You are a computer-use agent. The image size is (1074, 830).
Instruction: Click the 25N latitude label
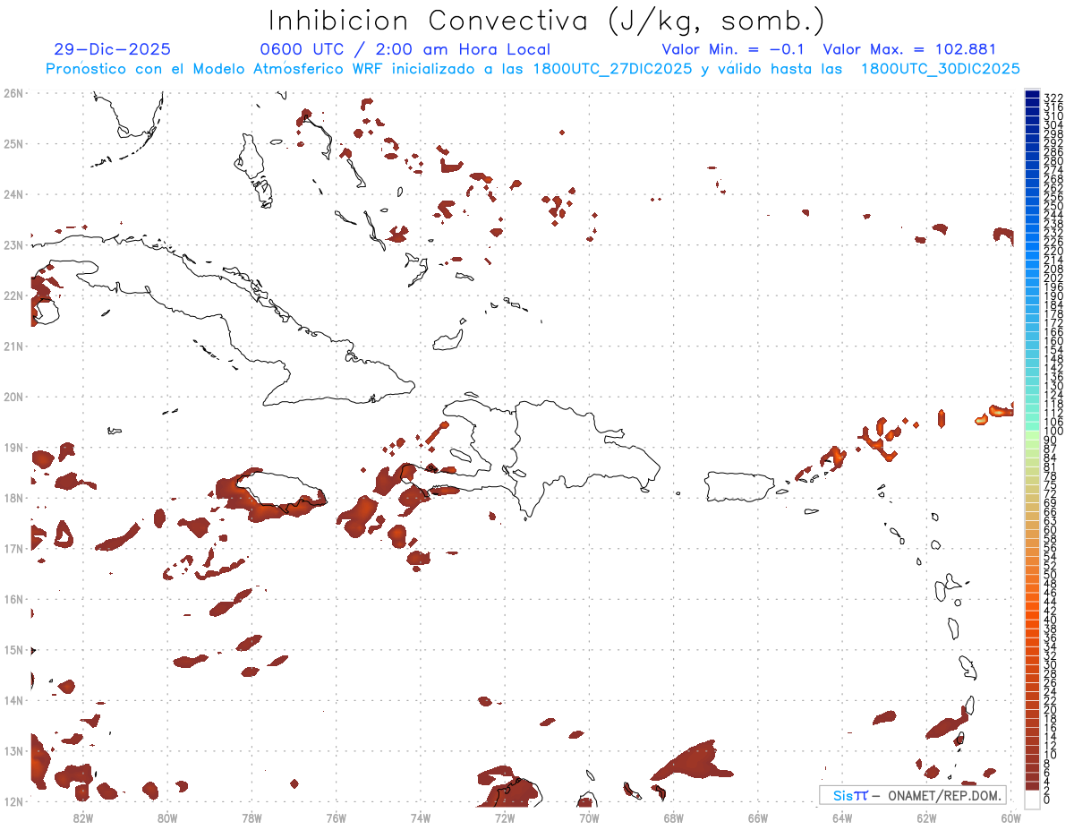pos(13,143)
